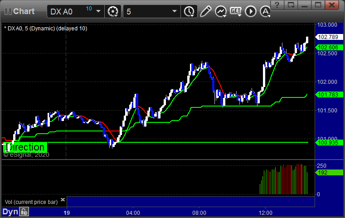Click the 102.606 green price tag
The image size is (345, 218).
(x=329, y=47)
